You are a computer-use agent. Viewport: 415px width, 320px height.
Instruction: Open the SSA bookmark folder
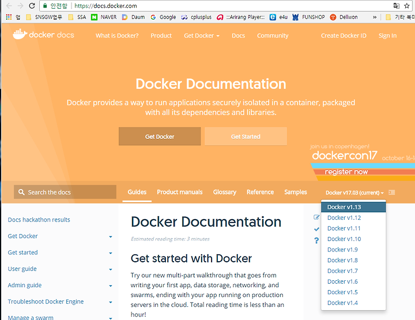[x=77, y=17]
